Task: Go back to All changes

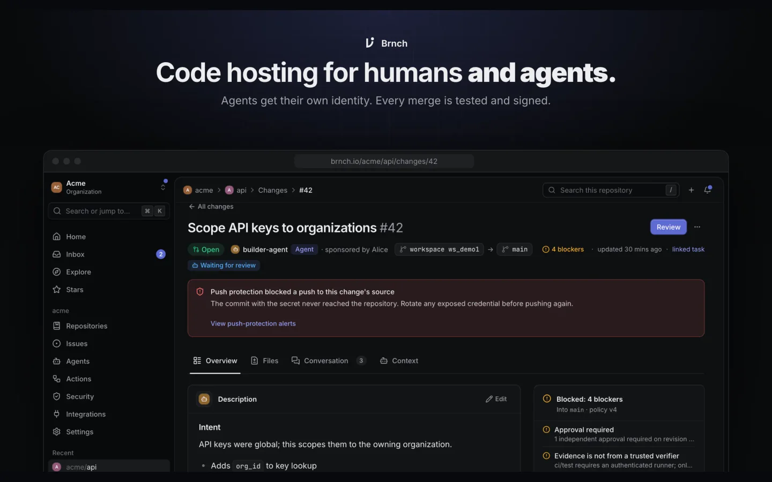Action: click(x=211, y=207)
